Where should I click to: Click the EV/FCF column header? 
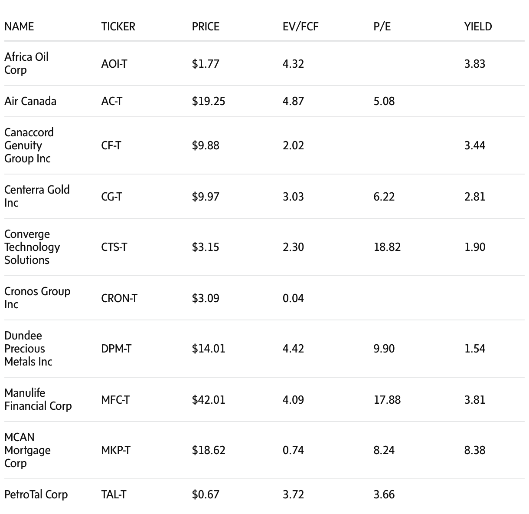pyautogui.click(x=300, y=26)
